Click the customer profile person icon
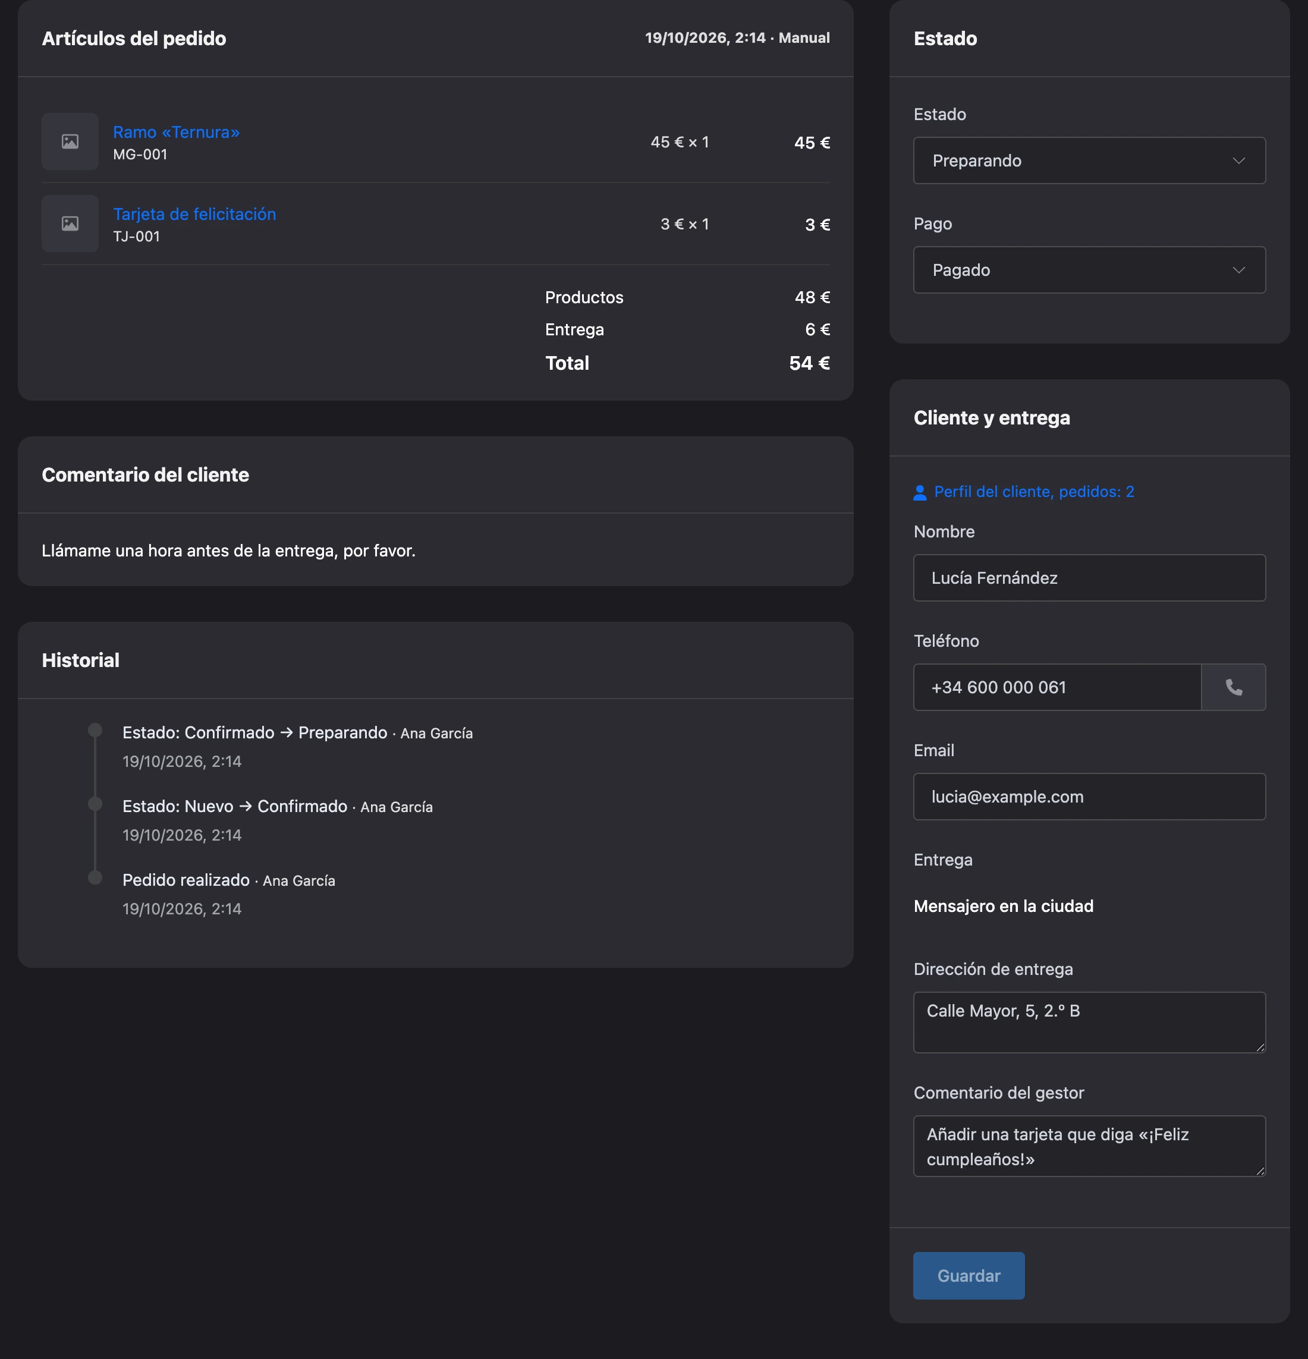The width and height of the screenshot is (1308, 1359). (920, 492)
